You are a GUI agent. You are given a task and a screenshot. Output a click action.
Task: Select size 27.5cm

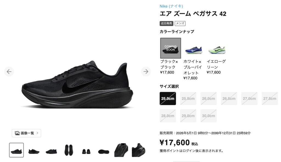point(270,98)
